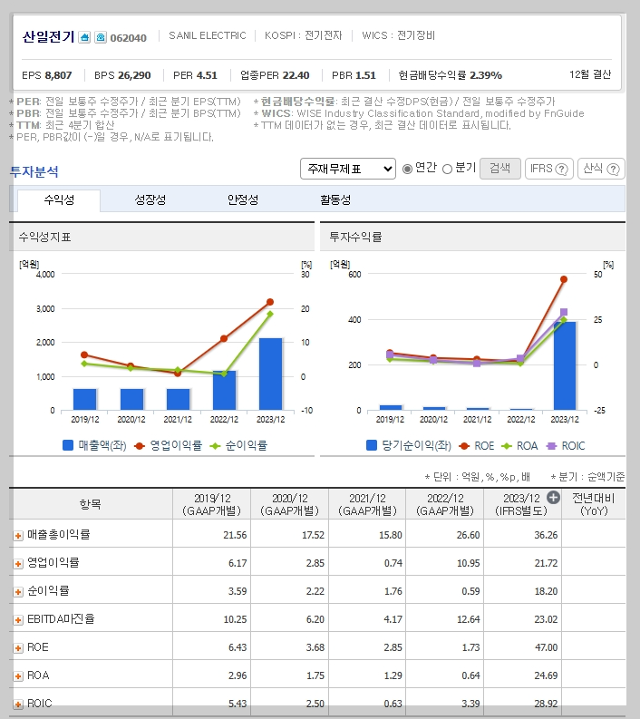Switch to the 안정성 tab
The width and height of the screenshot is (640, 719).
point(243,200)
